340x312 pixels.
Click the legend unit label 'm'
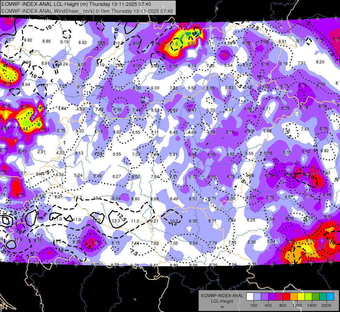[x=222, y=307]
